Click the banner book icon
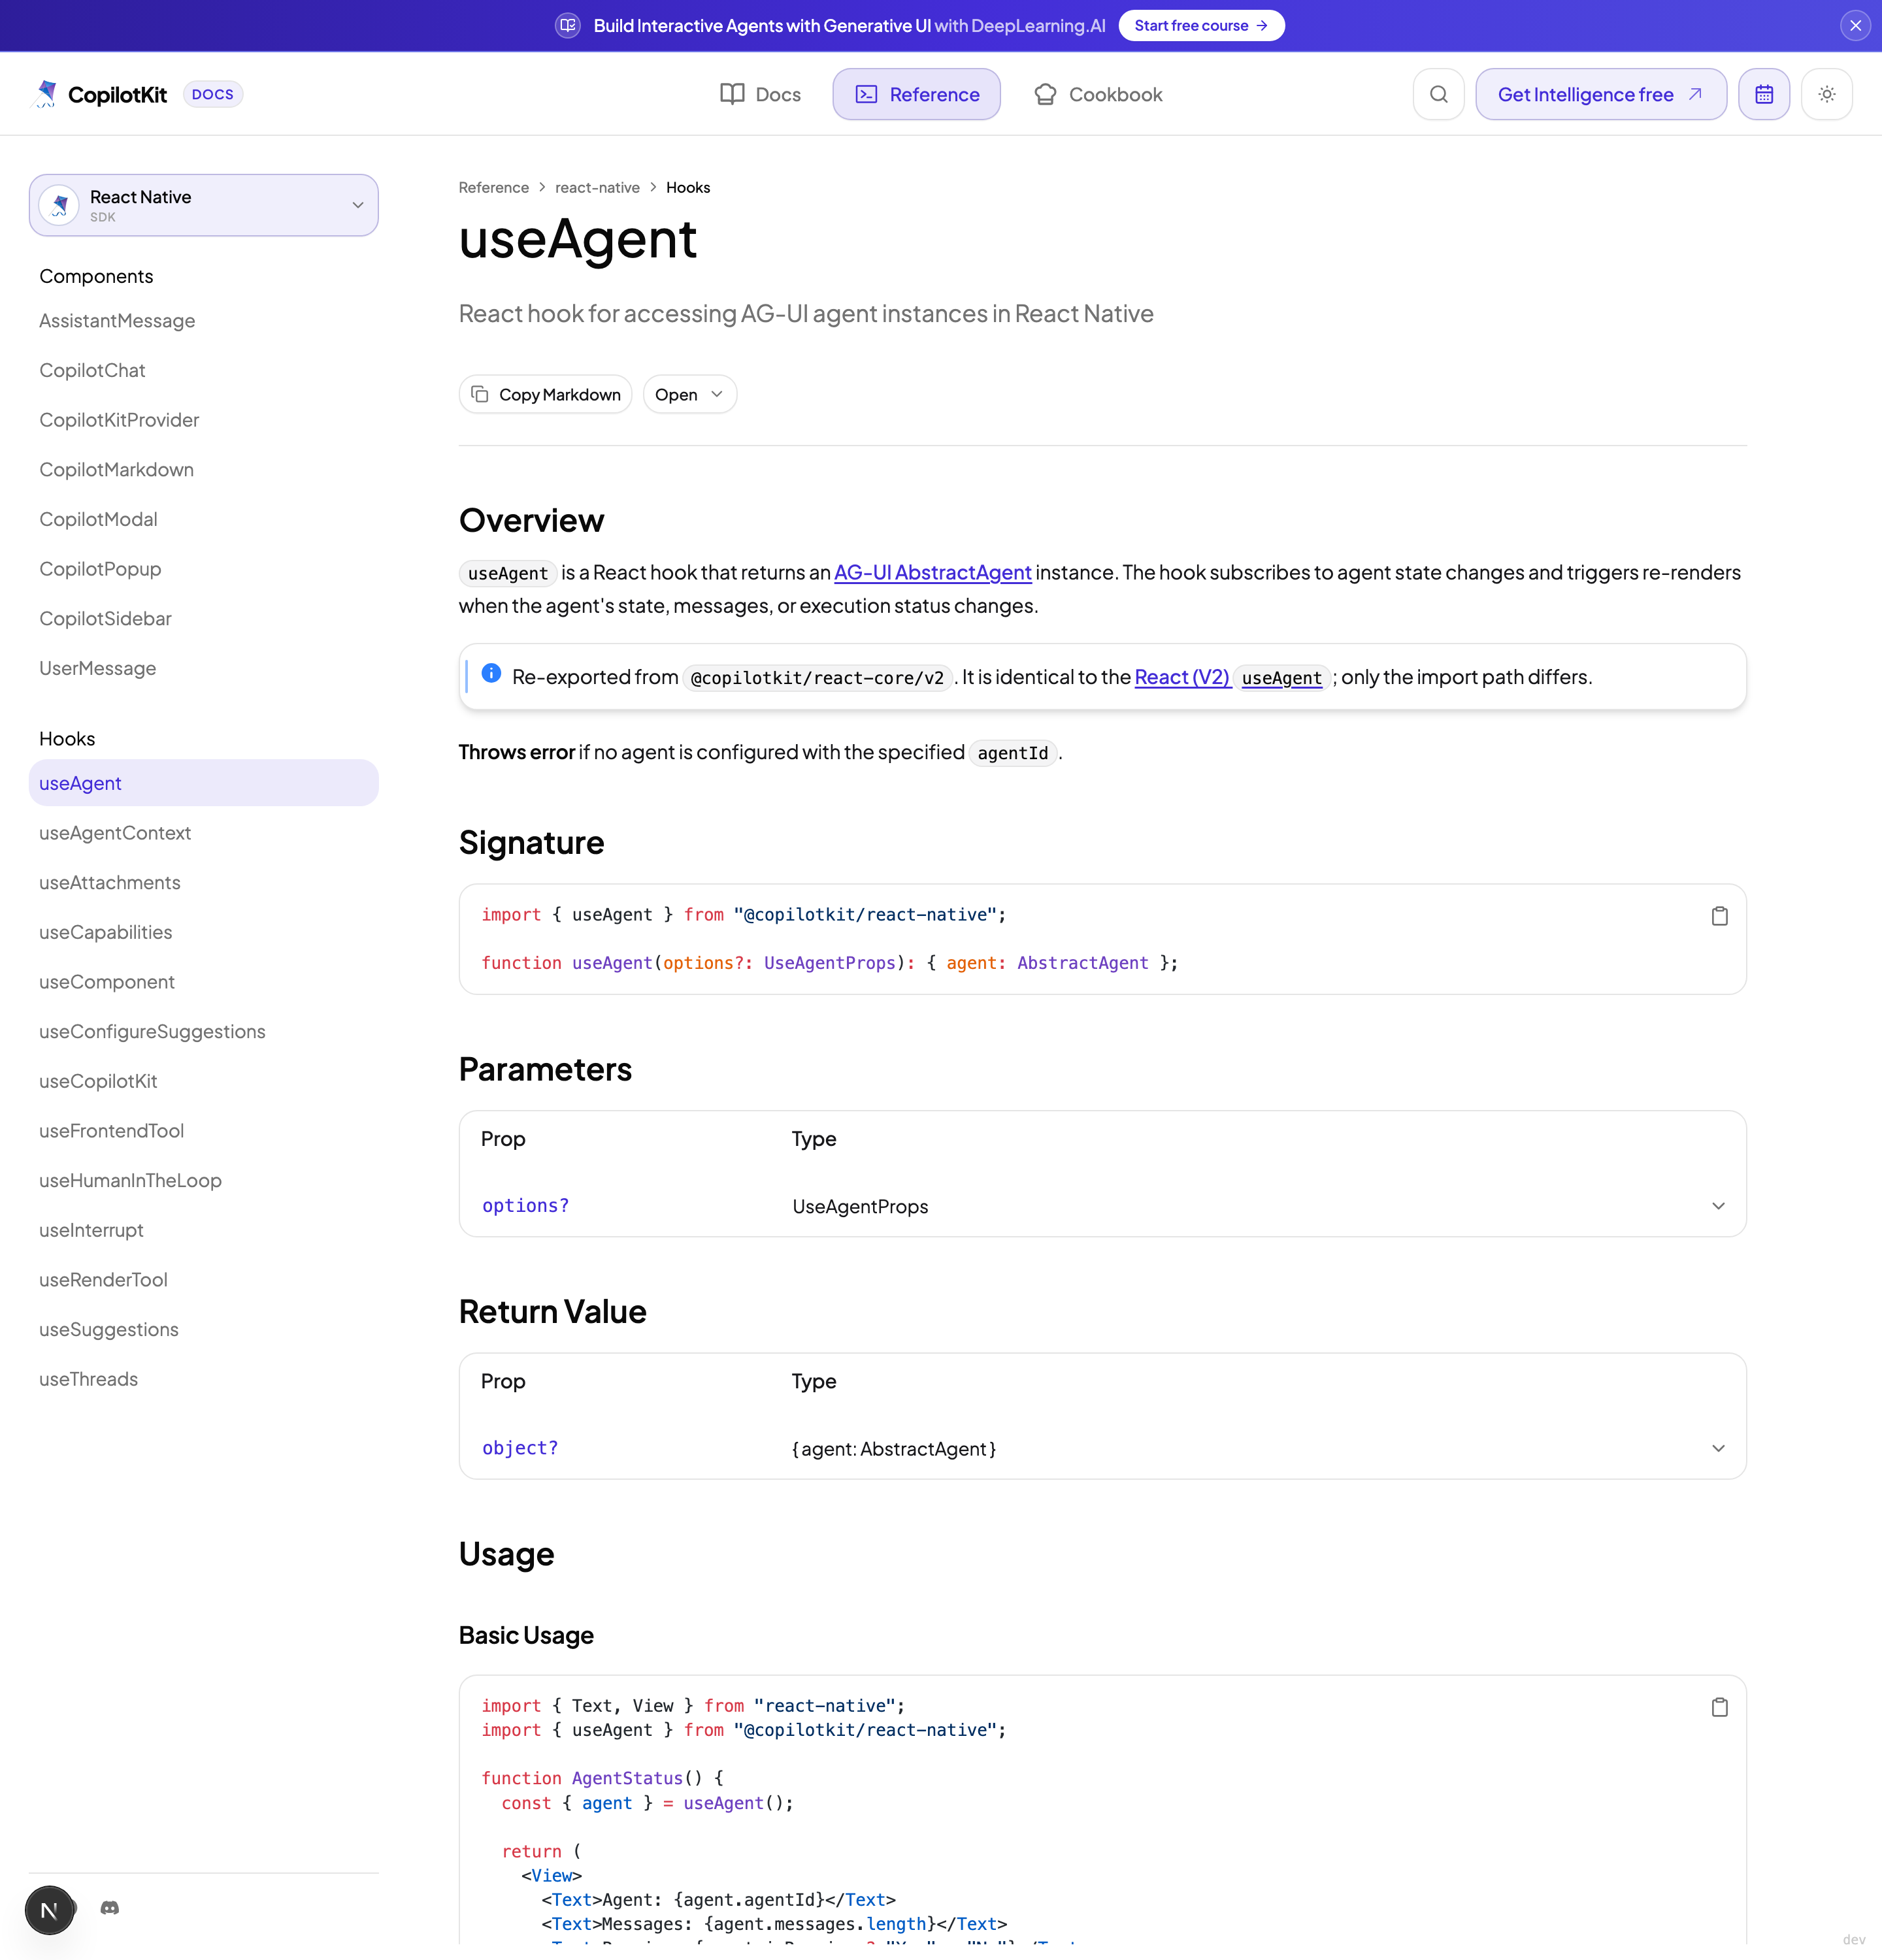This screenshot has height=1960, width=1882. 567,26
